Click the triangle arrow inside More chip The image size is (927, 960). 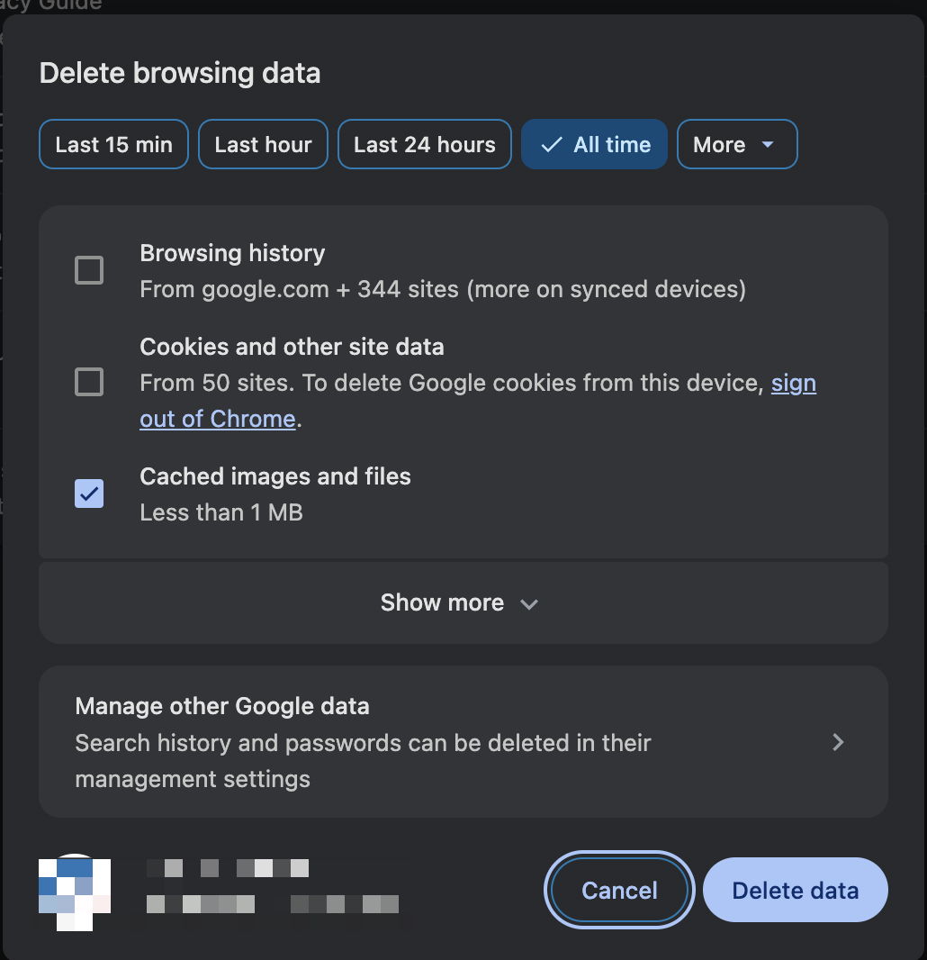coord(768,145)
